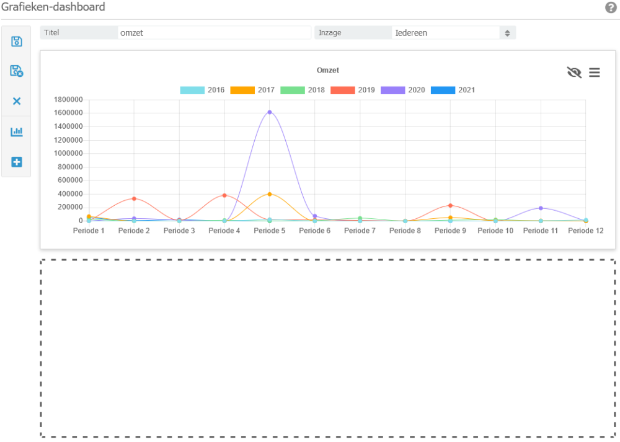Screen dimensions: 620x442
Task: Click the 2020 peak point at Periode 5
Action: tap(270, 112)
